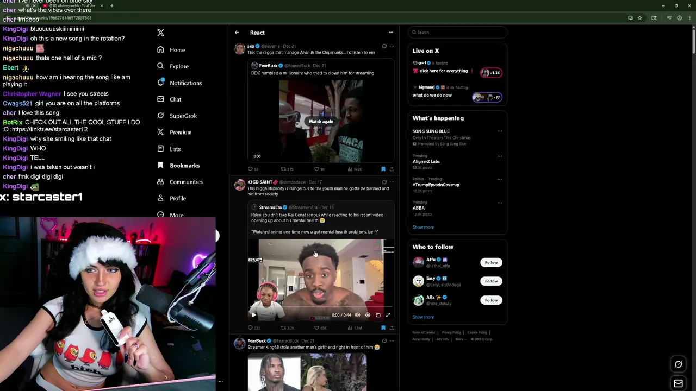This screenshot has width=696, height=391.
Task: Open Grok icon on KJGD SAINT post
Action: (x=384, y=182)
